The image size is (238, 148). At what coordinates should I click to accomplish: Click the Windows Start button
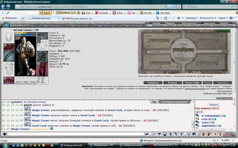point(5,145)
